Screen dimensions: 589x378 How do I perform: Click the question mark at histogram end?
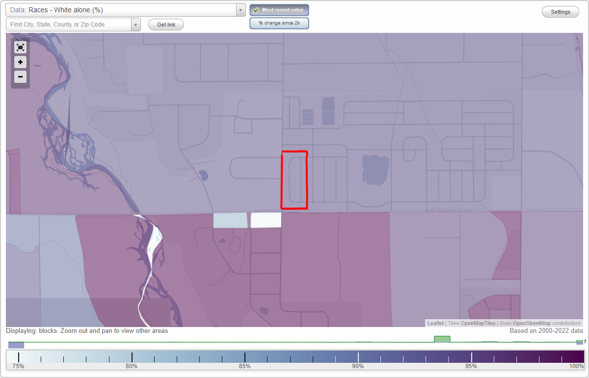[585, 342]
